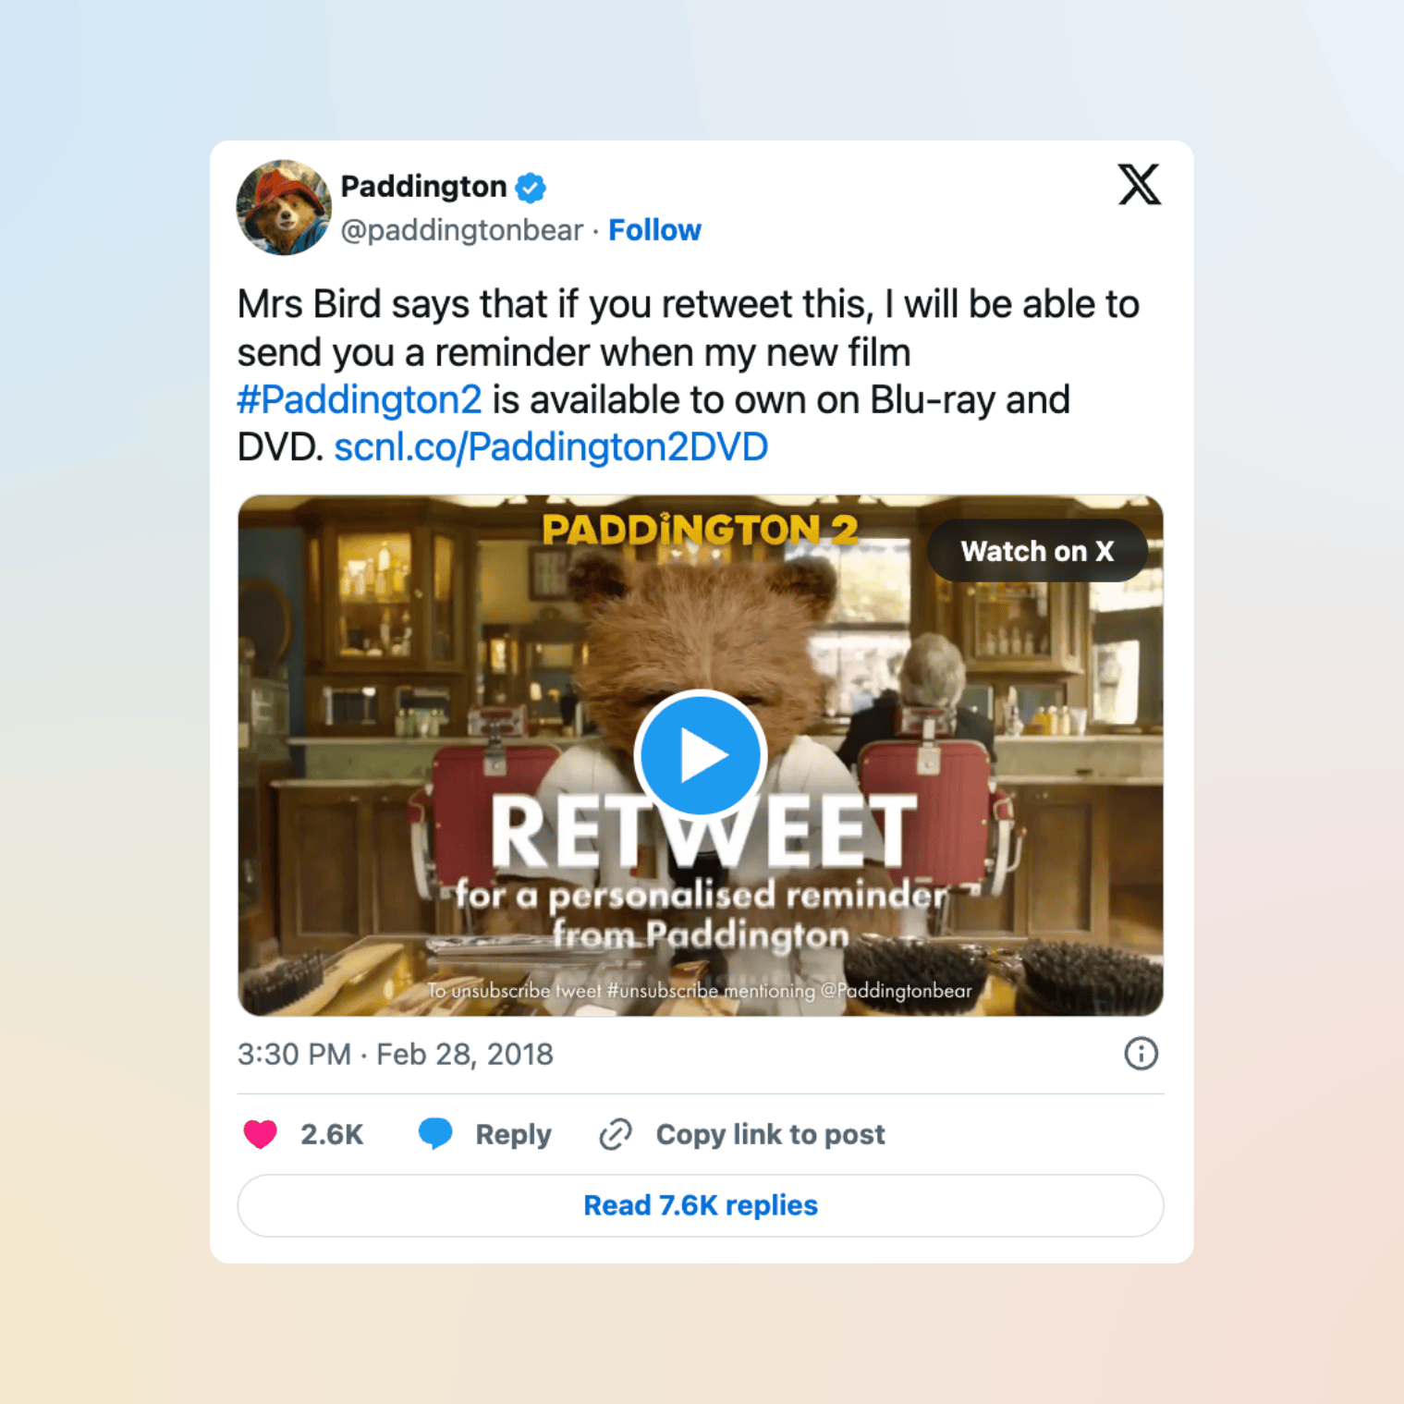
Task: Open the tweet info icon
Action: pyautogui.click(x=1141, y=1054)
